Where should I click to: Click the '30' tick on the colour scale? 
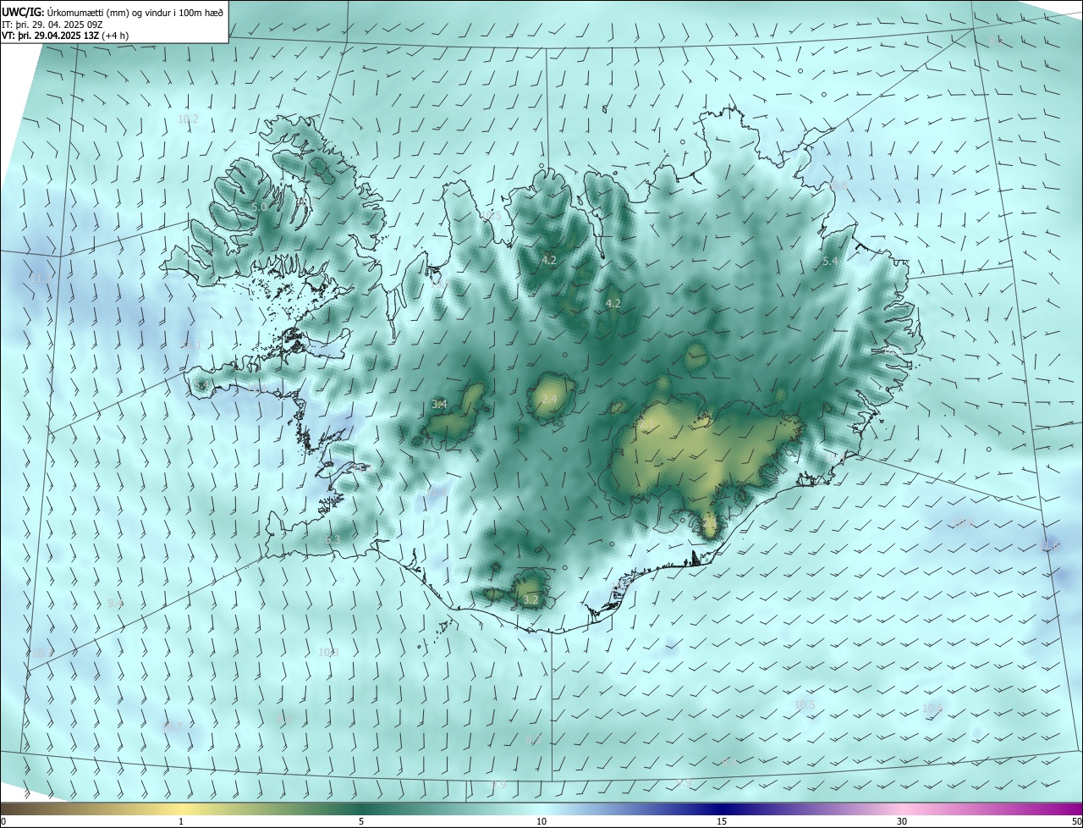[902, 821]
